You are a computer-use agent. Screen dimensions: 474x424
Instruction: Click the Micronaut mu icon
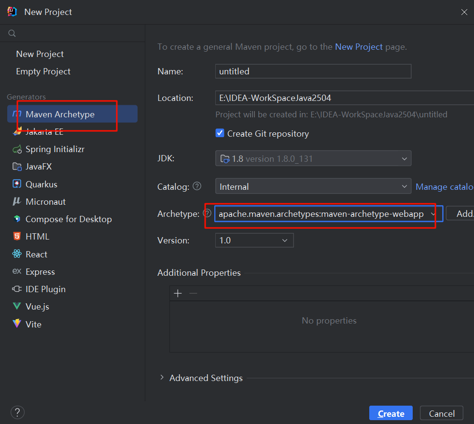16,201
